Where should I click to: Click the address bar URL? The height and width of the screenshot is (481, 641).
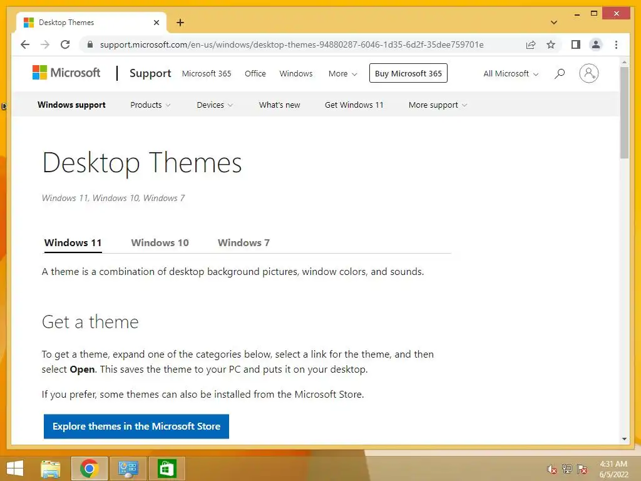coord(292,44)
